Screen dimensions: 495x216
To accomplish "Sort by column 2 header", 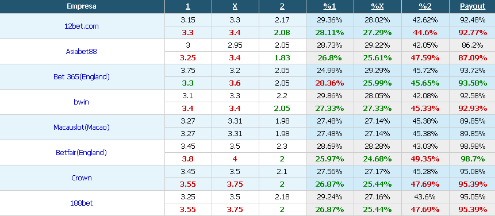I will [x=282, y=6].
